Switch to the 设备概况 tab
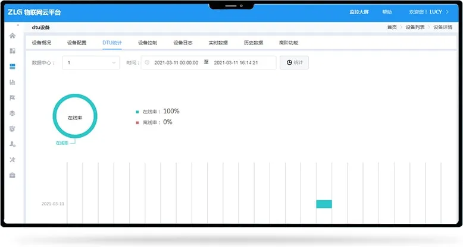 pyautogui.click(x=42, y=43)
